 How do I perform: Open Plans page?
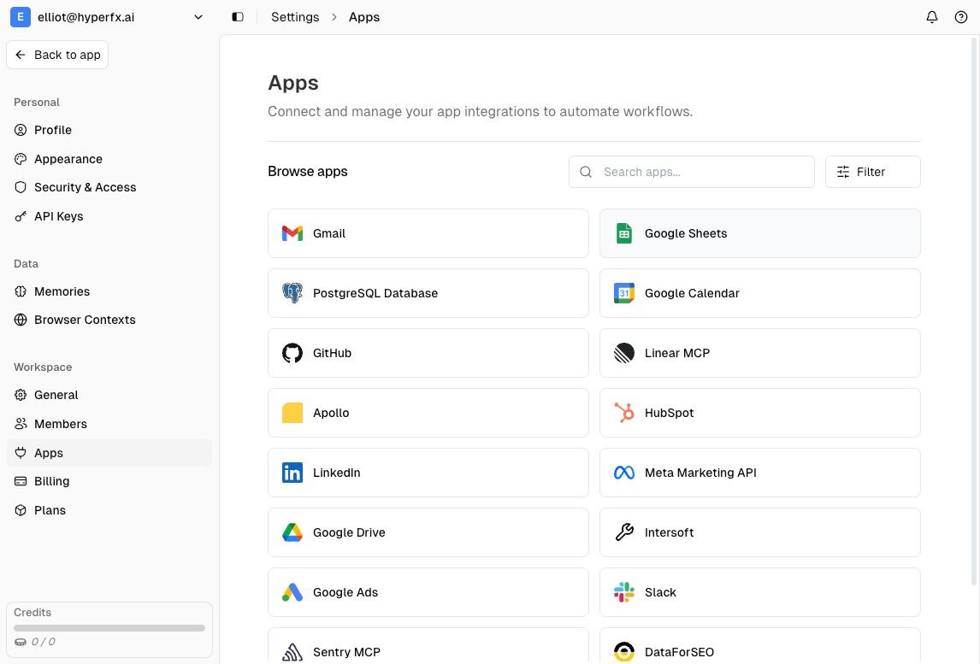pyautogui.click(x=109, y=509)
